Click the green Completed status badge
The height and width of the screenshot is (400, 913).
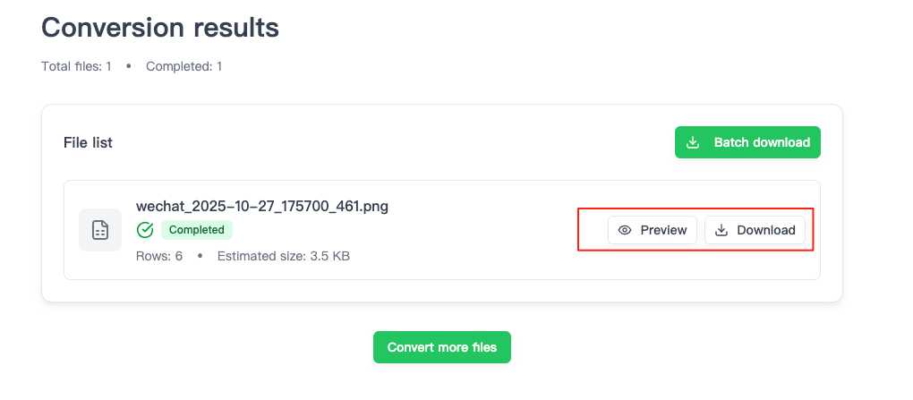196,230
